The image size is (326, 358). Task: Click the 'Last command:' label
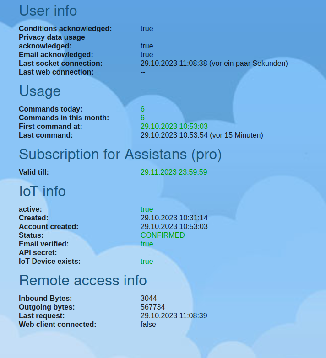pos(46,135)
